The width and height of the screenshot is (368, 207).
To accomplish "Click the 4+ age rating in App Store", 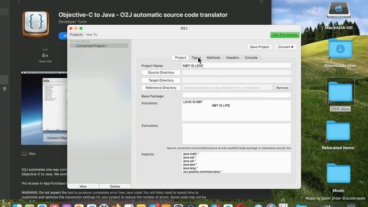I will point(45,56).
